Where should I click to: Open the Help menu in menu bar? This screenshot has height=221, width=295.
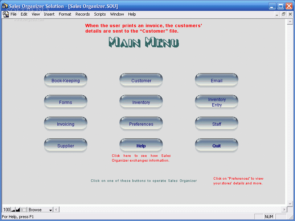point(132,14)
